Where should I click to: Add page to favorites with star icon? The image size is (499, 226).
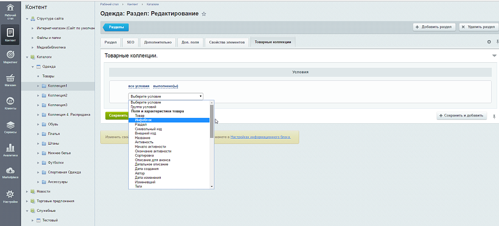click(204, 14)
